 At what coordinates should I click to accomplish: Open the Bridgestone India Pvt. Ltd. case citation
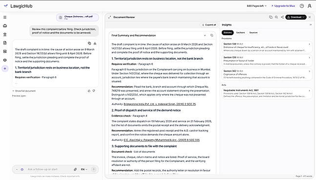tap(160, 104)
